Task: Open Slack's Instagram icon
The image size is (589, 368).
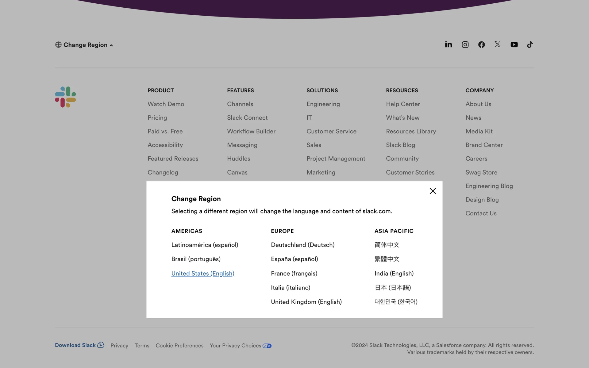Action: pyautogui.click(x=465, y=45)
